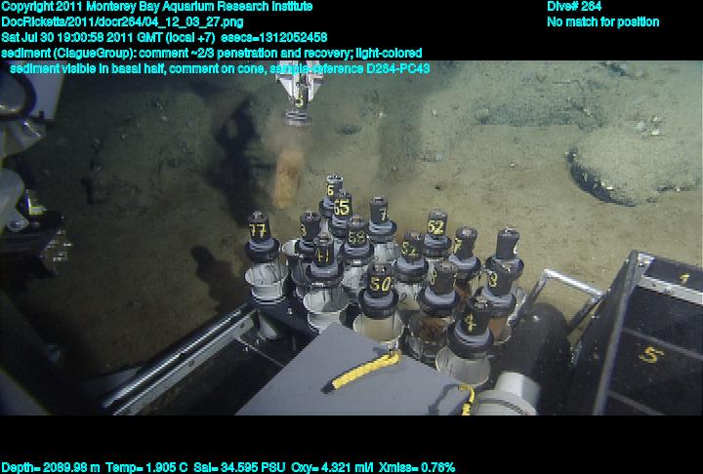Click the 'esecs=1312052458' value
Viewport: 703px width, 474px height.
[274, 37]
